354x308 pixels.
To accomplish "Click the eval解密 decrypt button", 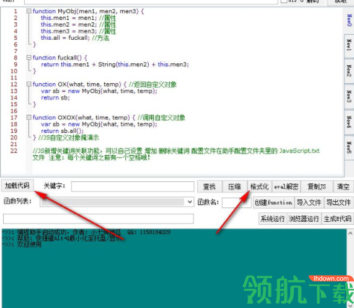I will pyautogui.click(x=286, y=186).
